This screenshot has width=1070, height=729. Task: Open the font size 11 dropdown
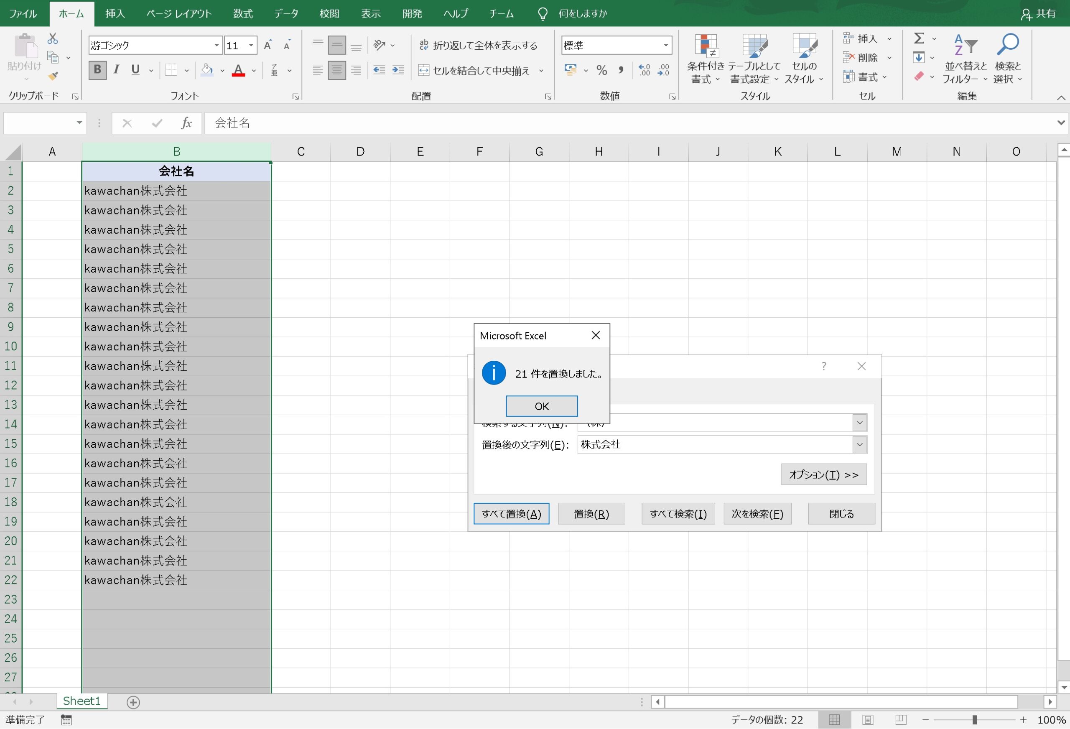tap(251, 45)
